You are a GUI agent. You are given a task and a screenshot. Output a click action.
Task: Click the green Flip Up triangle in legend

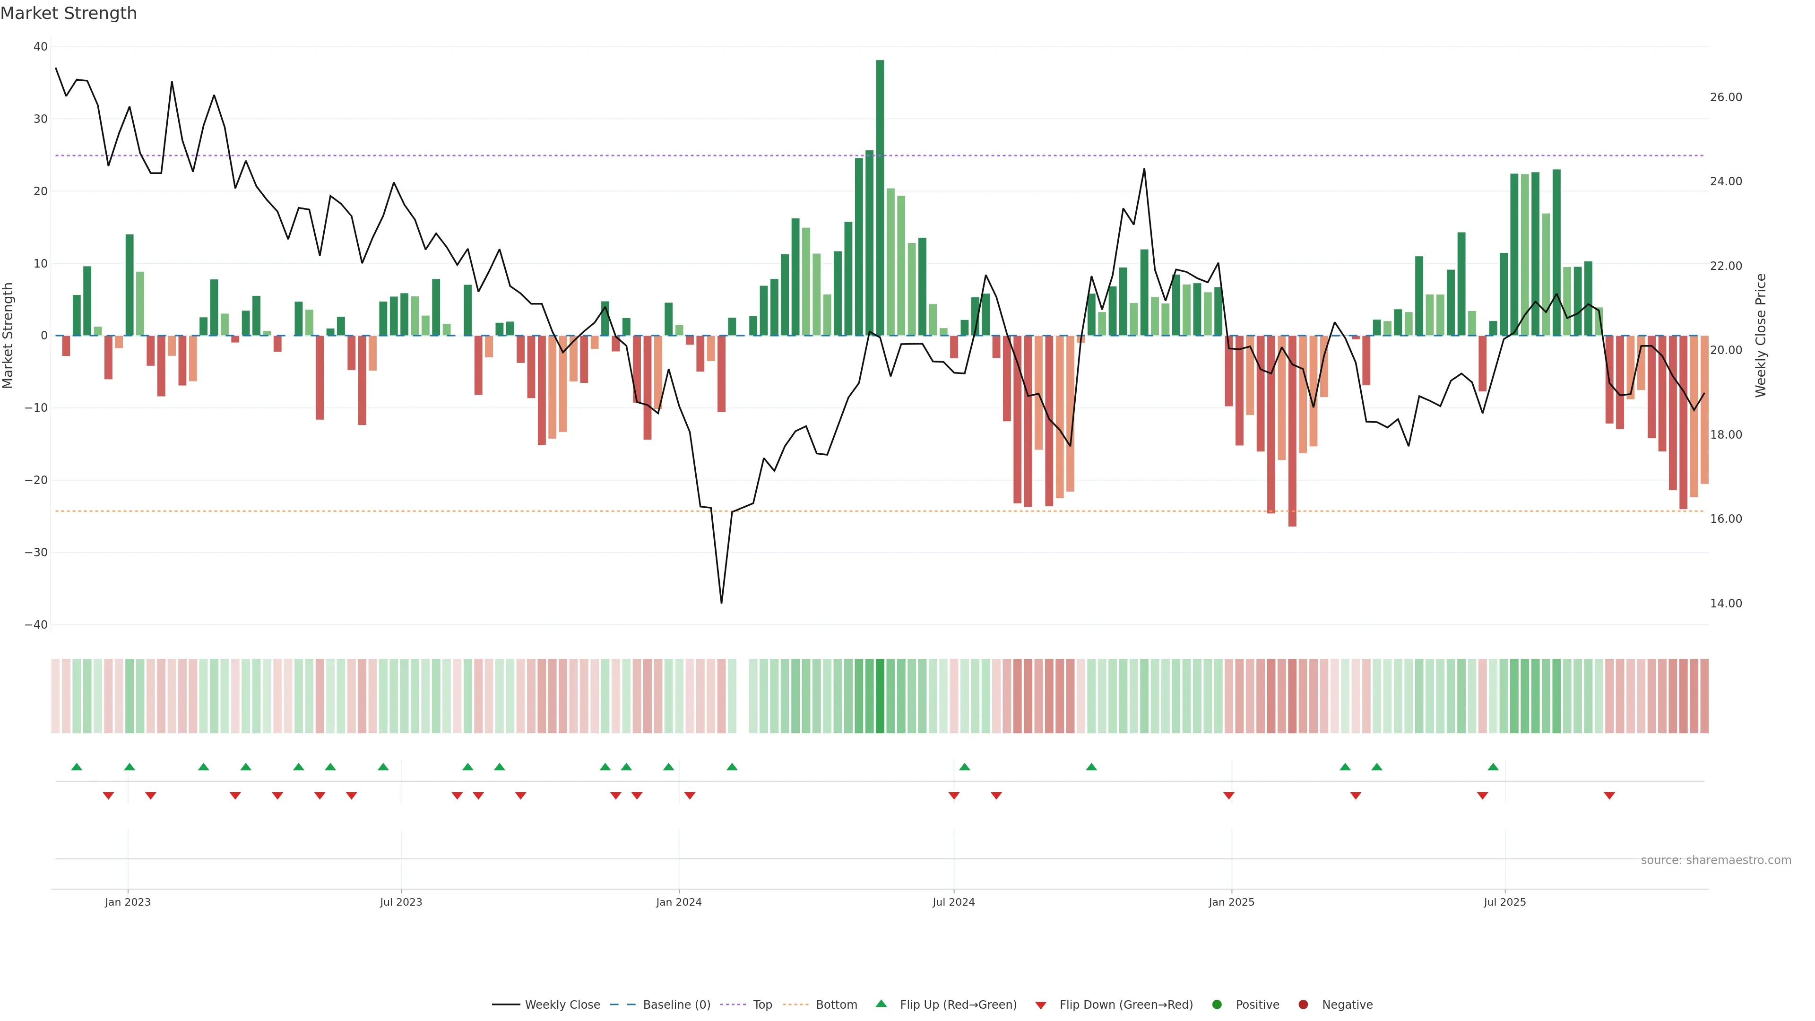coord(881,1004)
